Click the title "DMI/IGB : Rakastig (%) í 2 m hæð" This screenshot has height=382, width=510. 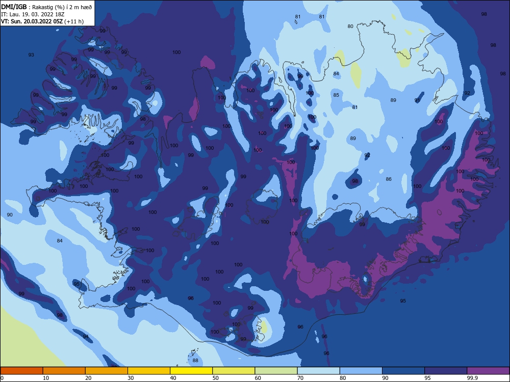45,7
